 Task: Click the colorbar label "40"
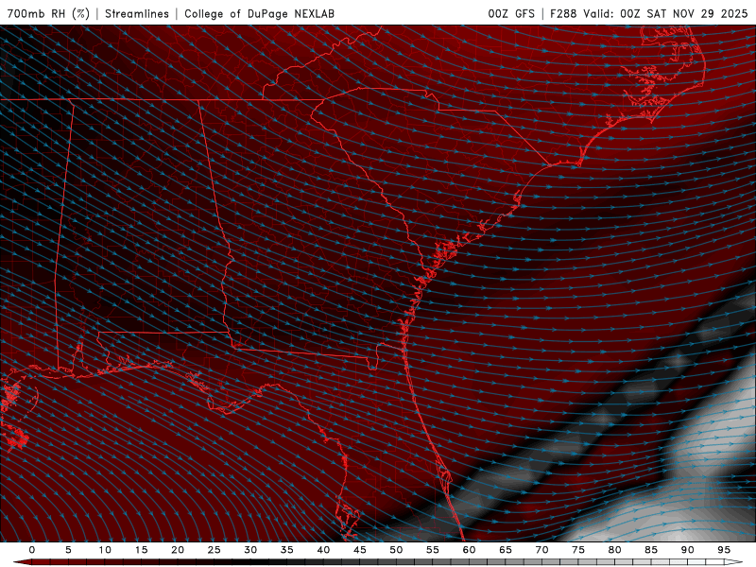[323, 550]
